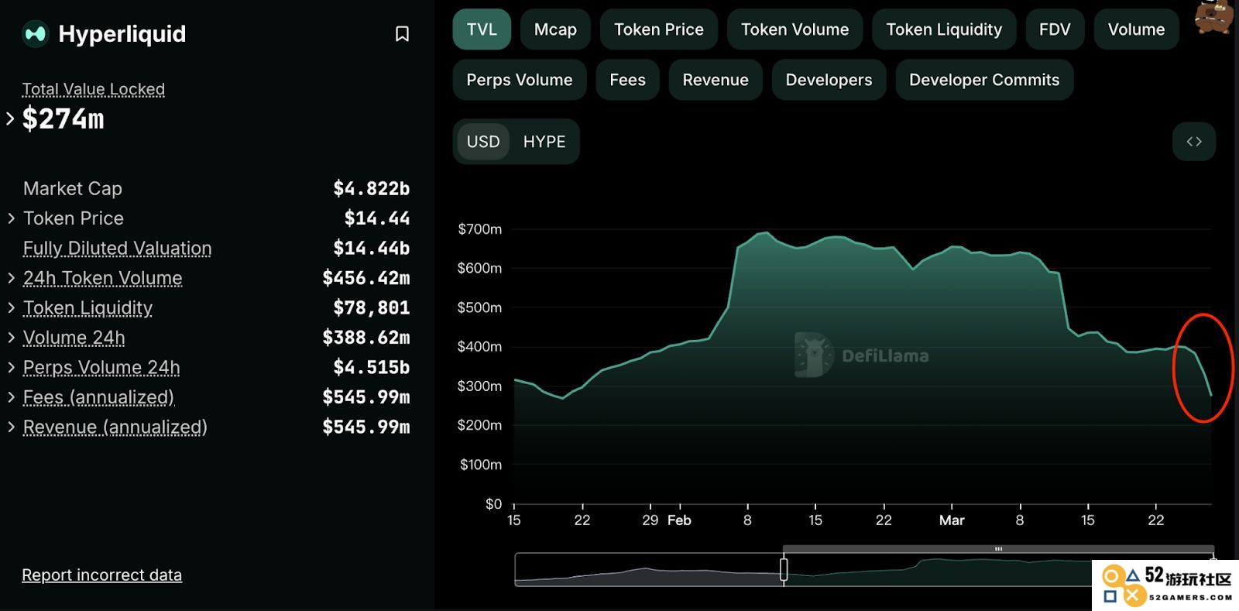Click the llama avatar icon
Image resolution: width=1239 pixels, height=611 pixels.
1213,17
